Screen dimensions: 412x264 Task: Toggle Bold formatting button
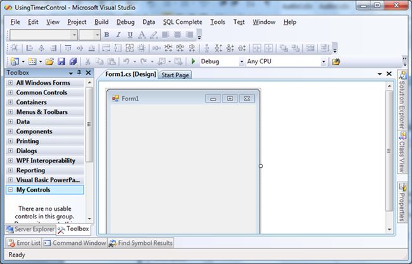pyautogui.click(x=106, y=35)
